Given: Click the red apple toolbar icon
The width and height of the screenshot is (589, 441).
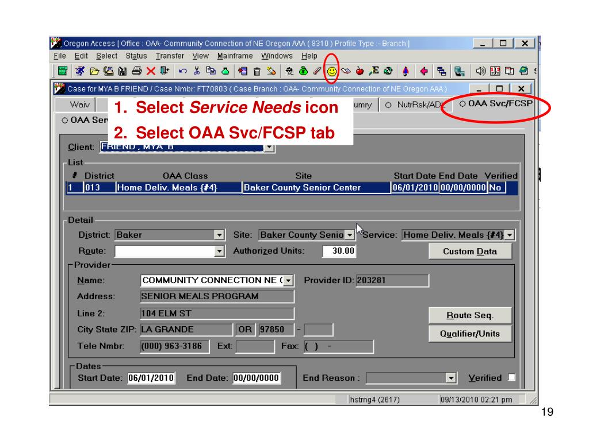Looking at the screenshot, I should tap(359, 71).
